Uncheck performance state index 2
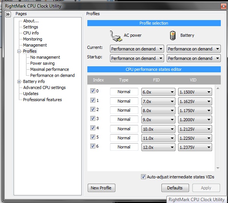 tap(93, 109)
